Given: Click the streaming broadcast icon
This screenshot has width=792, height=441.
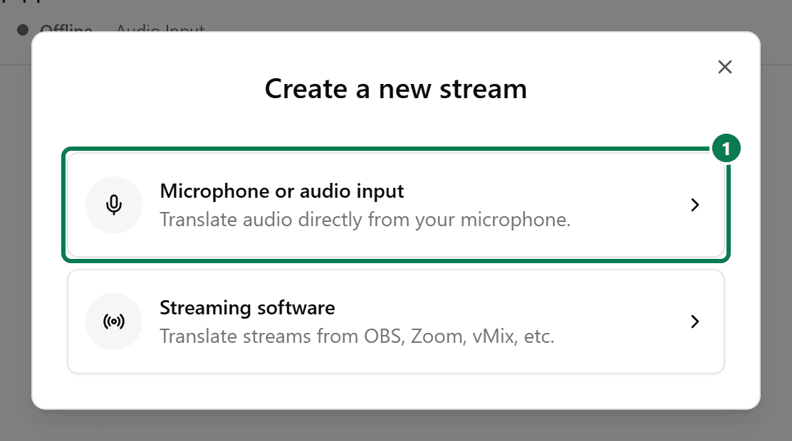Looking at the screenshot, I should 114,322.
